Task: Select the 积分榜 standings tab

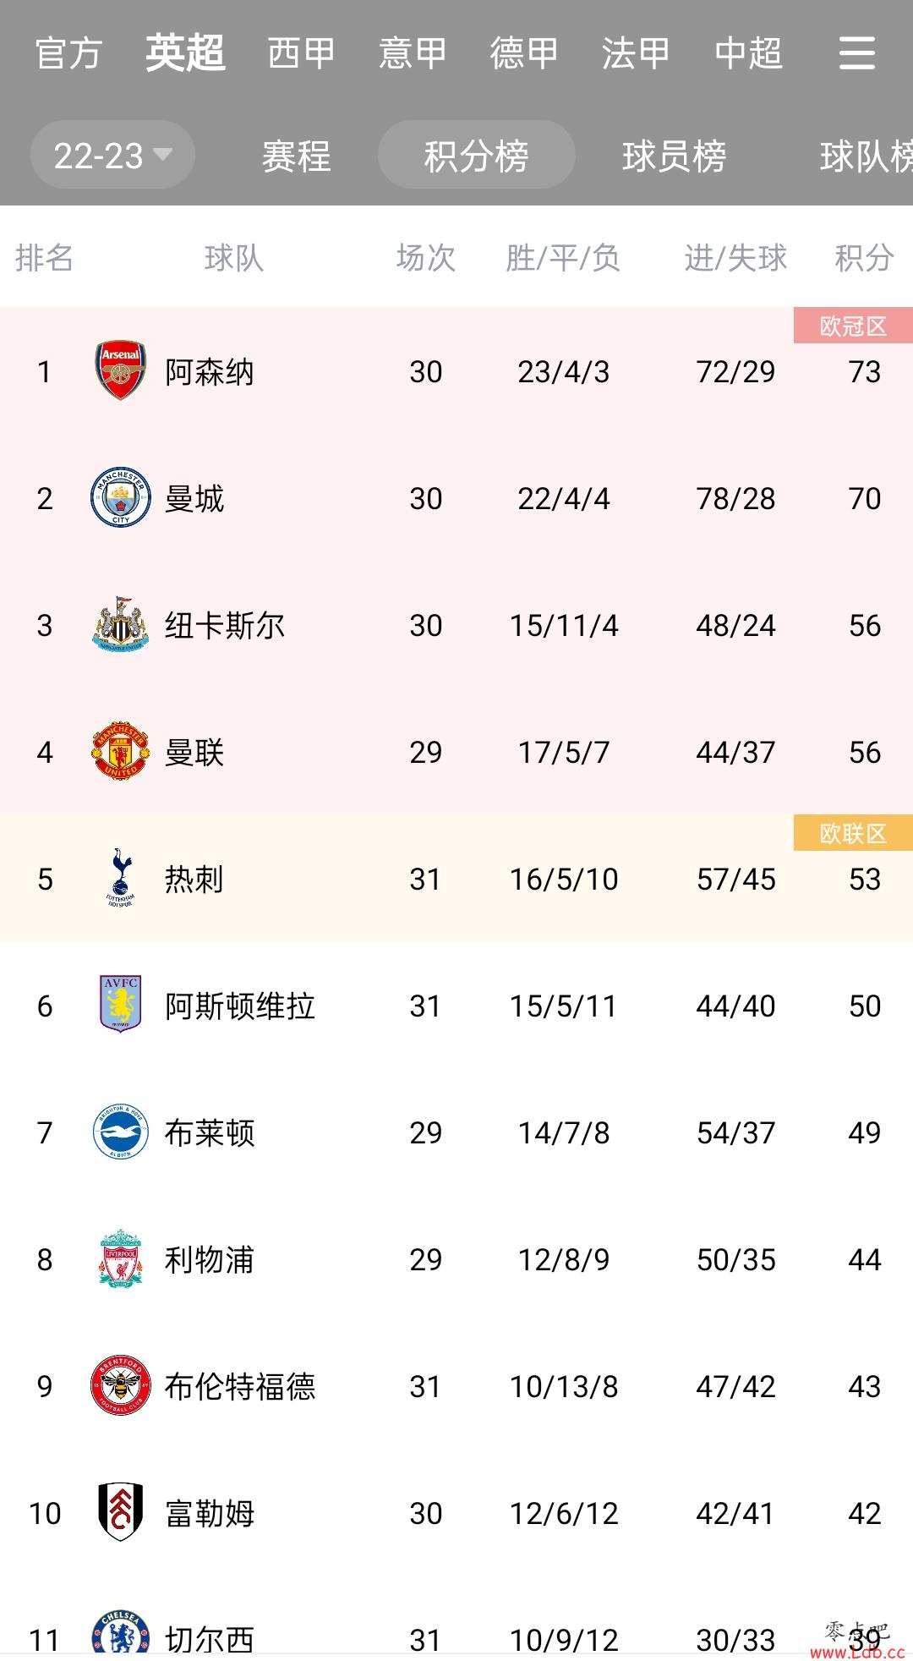Action: pos(477,156)
